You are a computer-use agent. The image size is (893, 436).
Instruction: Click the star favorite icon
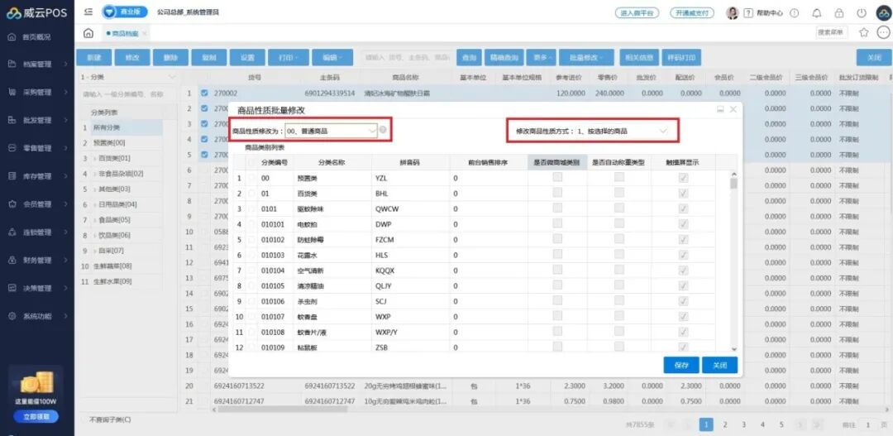tap(864, 32)
